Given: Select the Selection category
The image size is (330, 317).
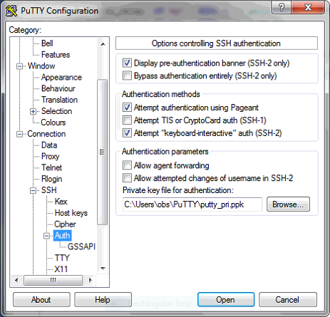Looking at the screenshot, I should 56,111.
